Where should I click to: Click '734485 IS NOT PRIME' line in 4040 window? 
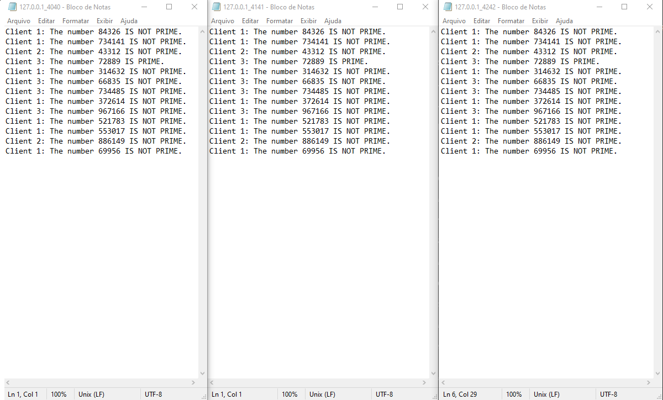[x=96, y=91]
